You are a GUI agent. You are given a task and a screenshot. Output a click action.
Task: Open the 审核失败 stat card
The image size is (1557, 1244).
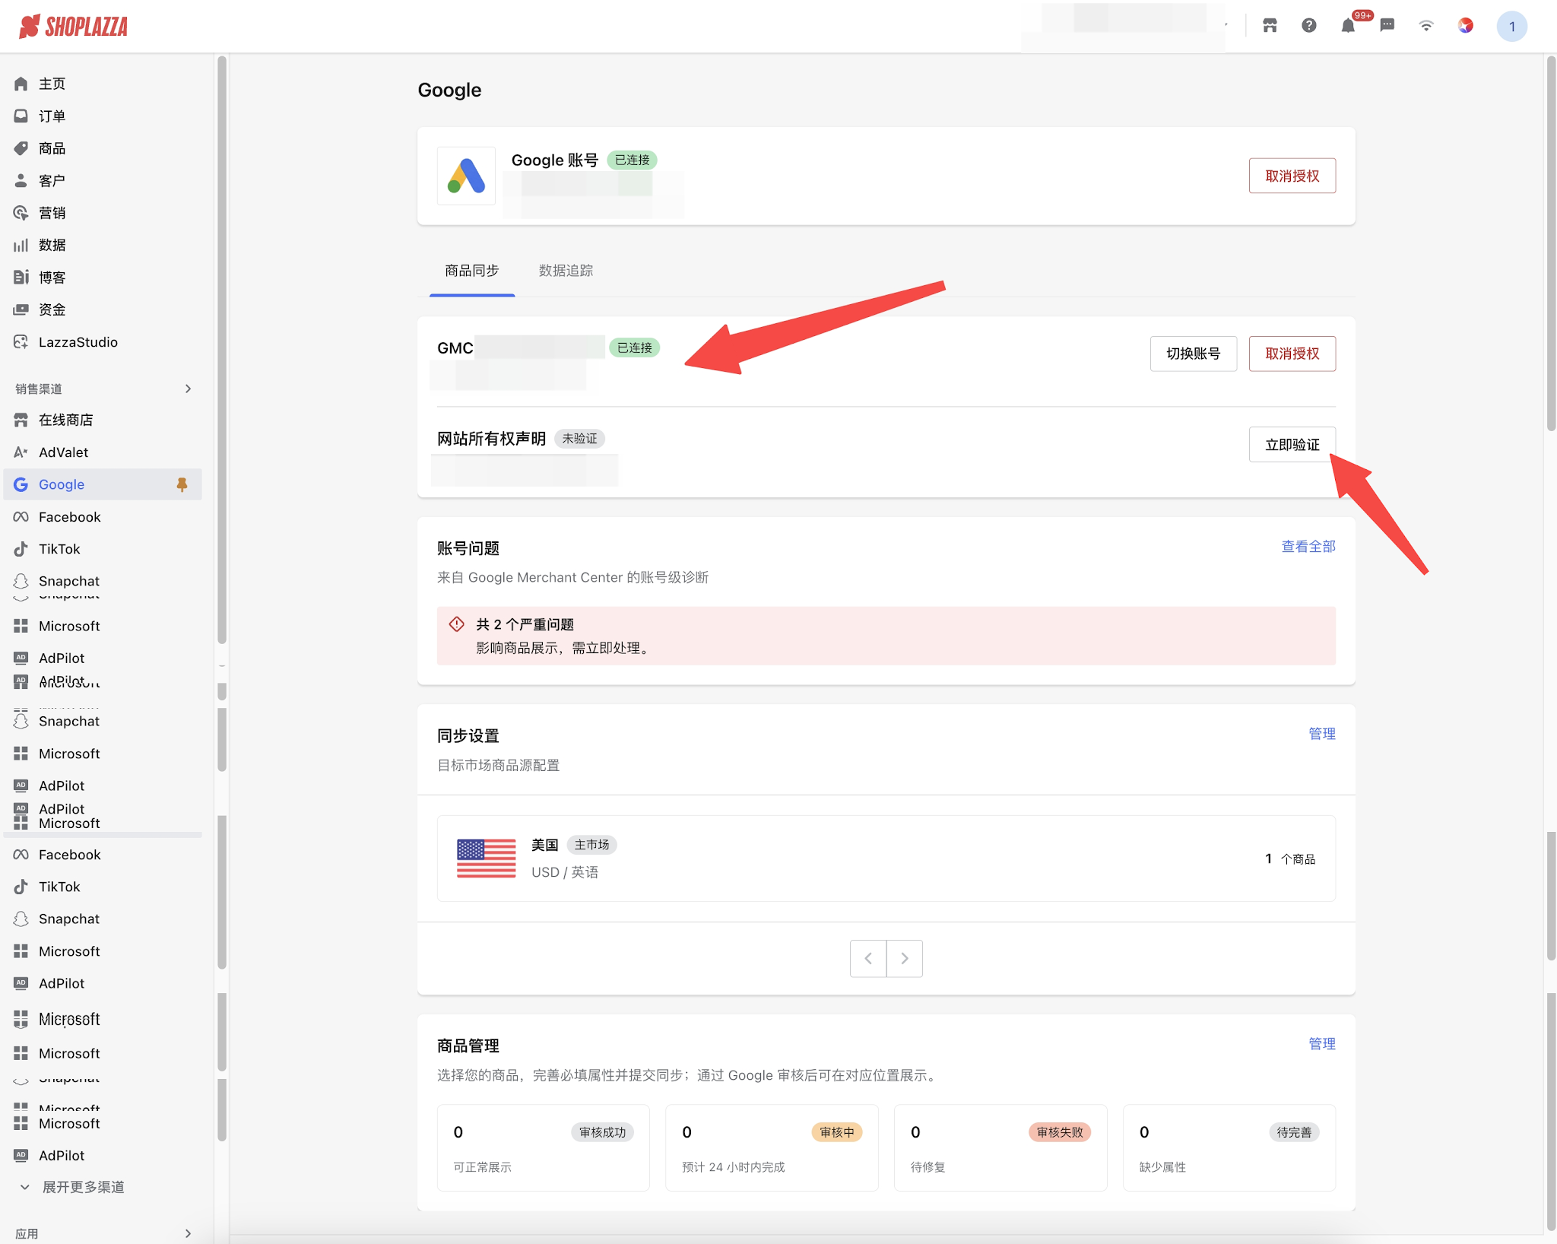tap(1000, 1147)
